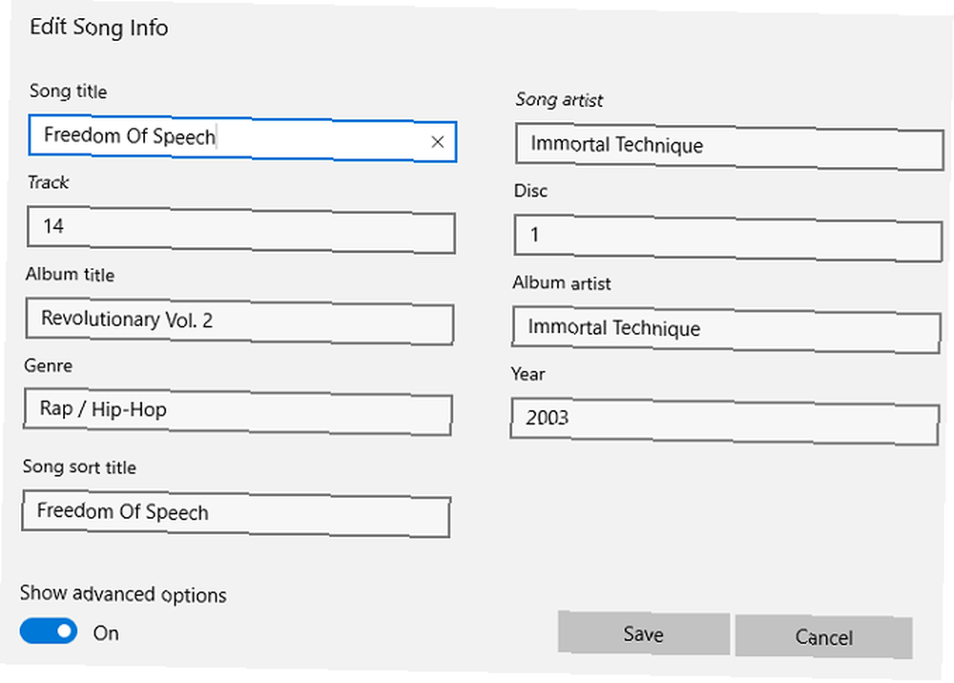Focus the Song title input field
This screenshot has width=954, height=683.
(242, 138)
